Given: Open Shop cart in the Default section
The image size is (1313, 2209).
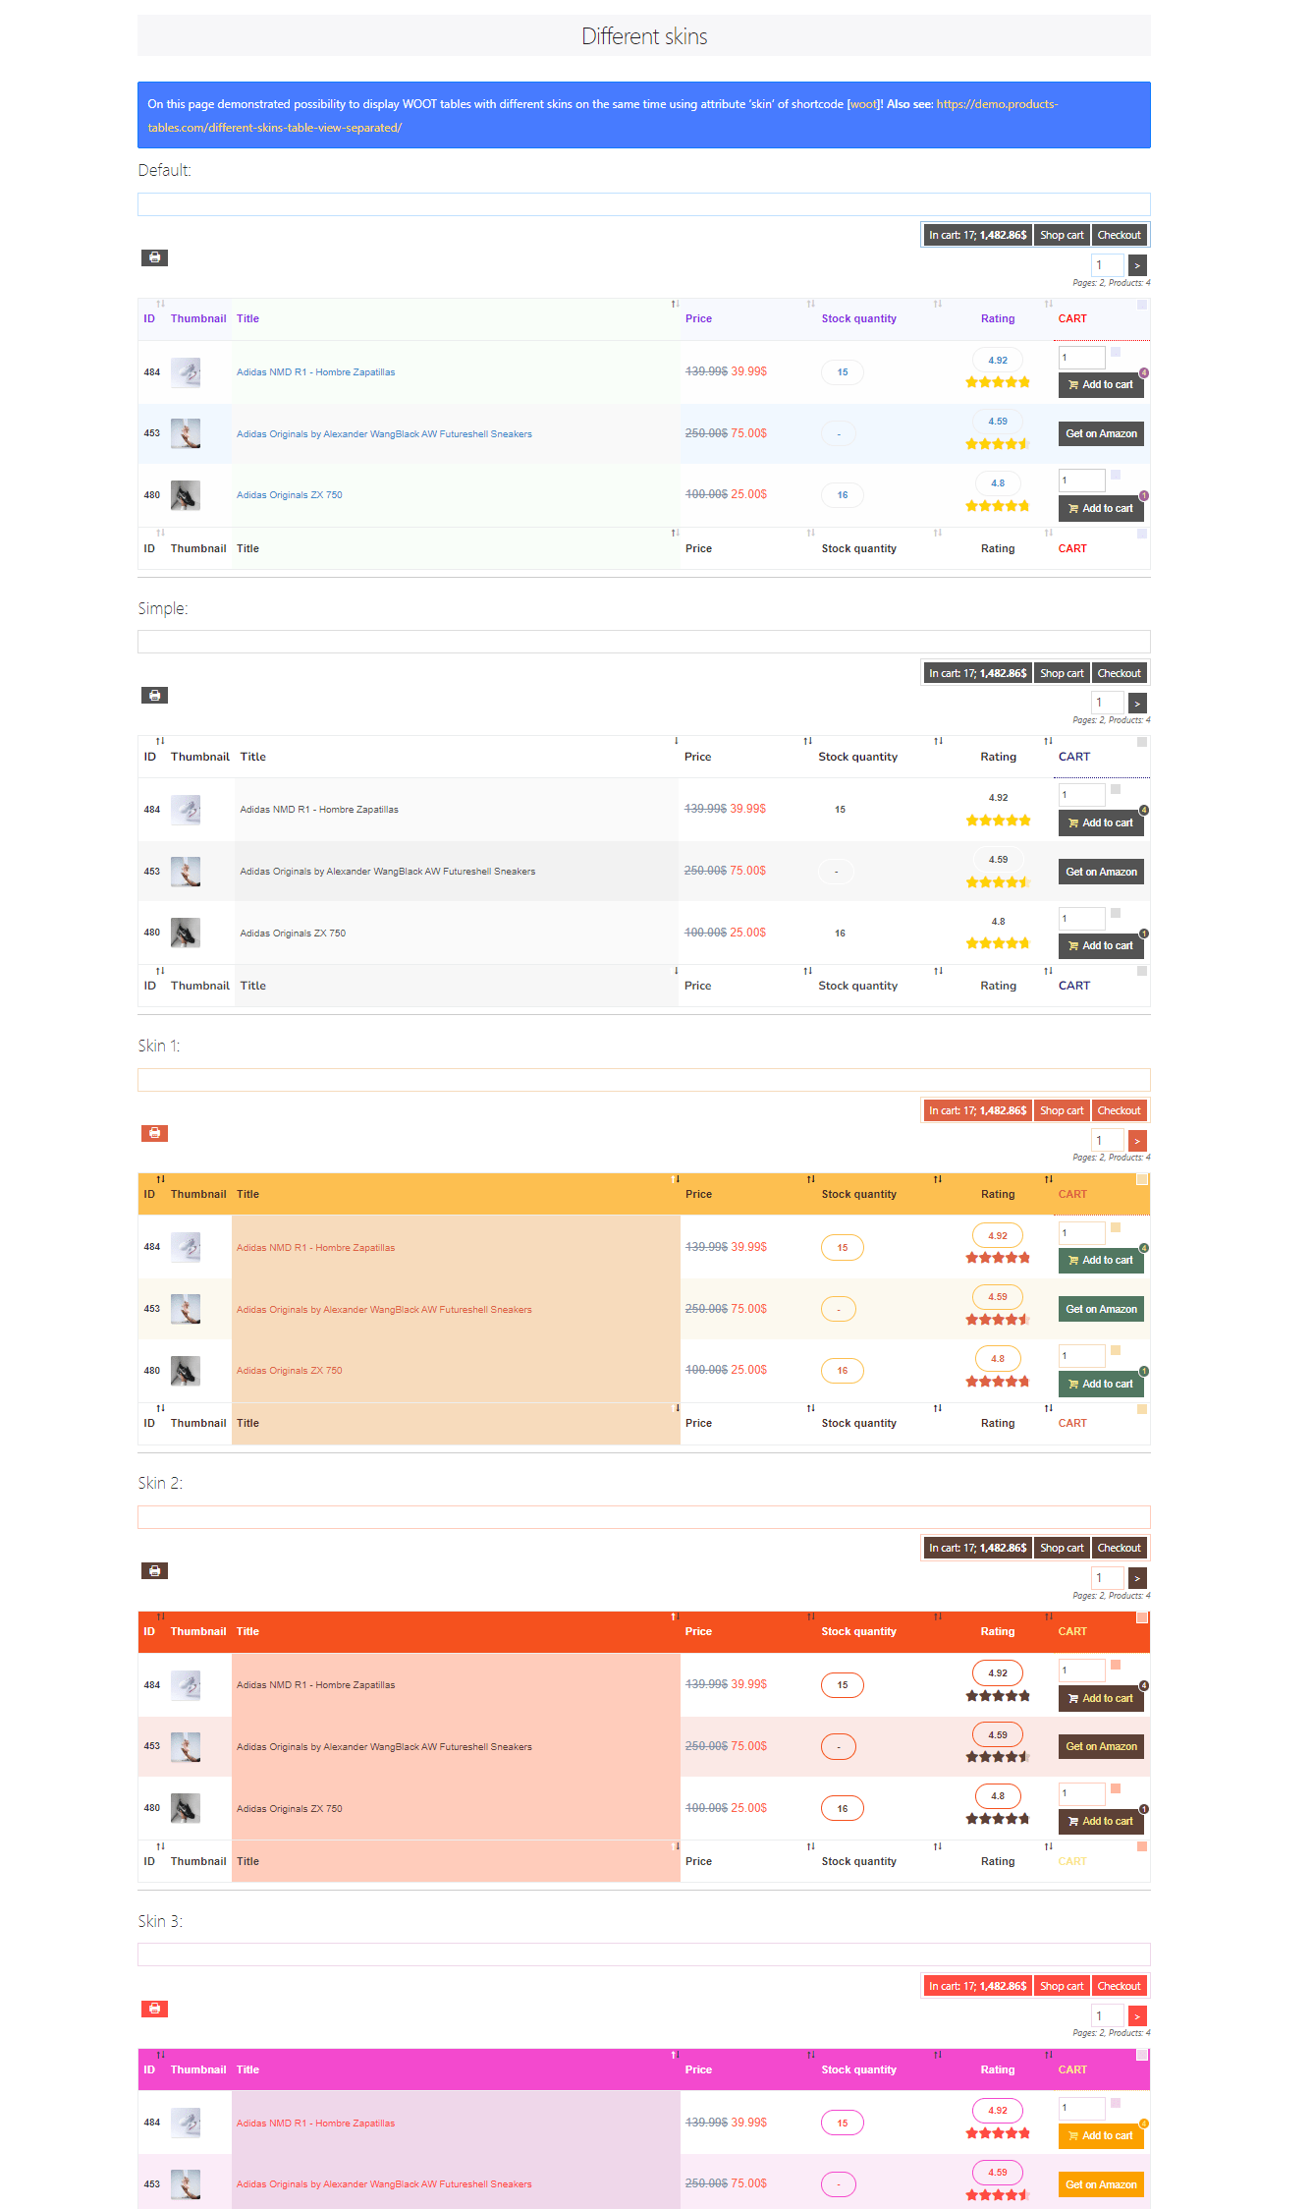Looking at the screenshot, I should pos(1062,235).
